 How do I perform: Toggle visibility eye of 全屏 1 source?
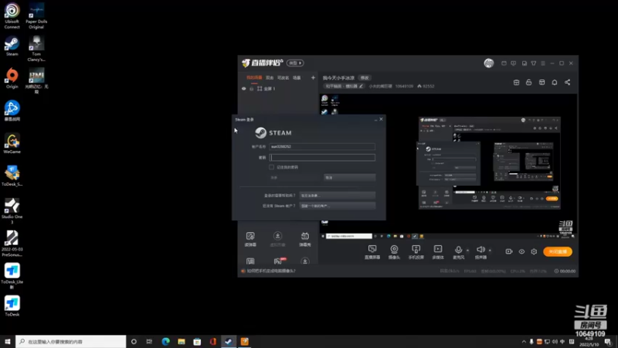[243, 89]
